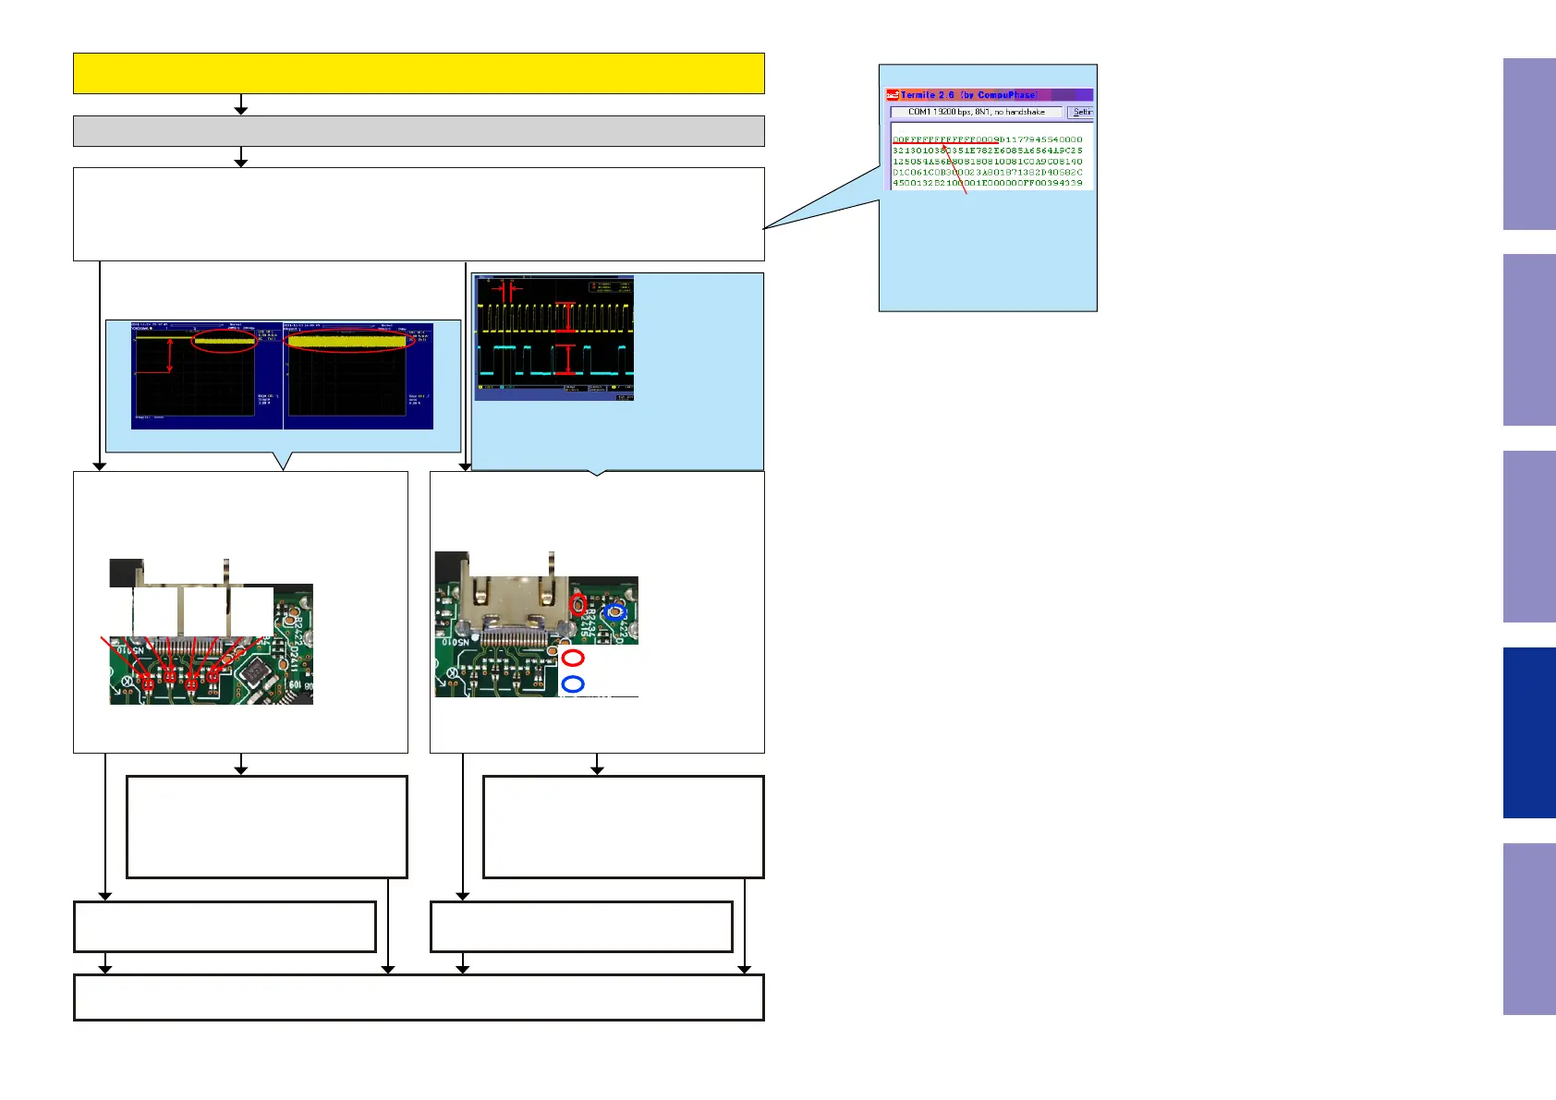The width and height of the screenshot is (1556, 1100).
Task: Select hex line starting 00FFFFFFFFFFFF00
Action: click(x=987, y=139)
